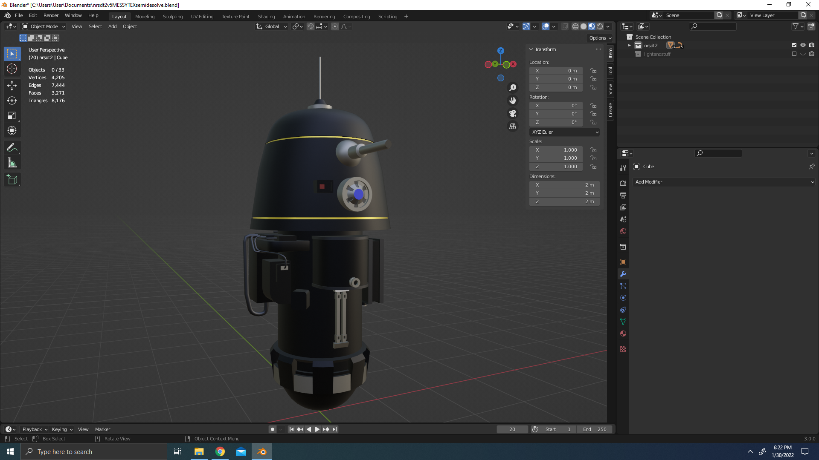Open the Texture properties tab (checker)
Image resolution: width=819 pixels, height=460 pixels.
(623, 349)
